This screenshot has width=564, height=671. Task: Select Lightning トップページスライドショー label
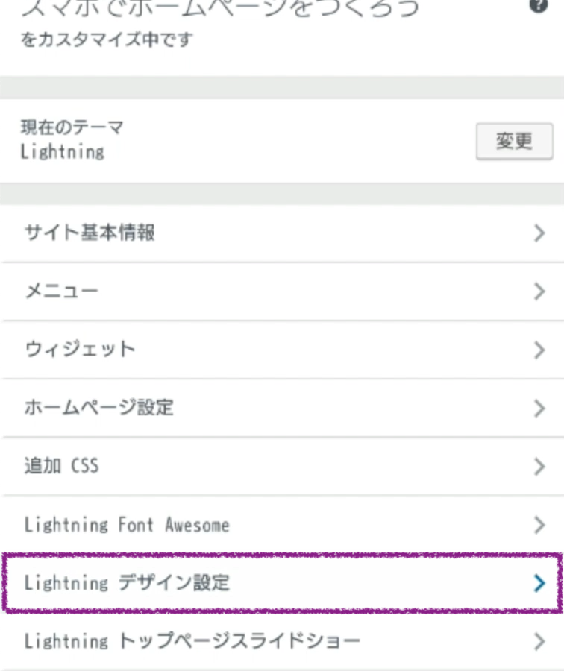point(192,641)
